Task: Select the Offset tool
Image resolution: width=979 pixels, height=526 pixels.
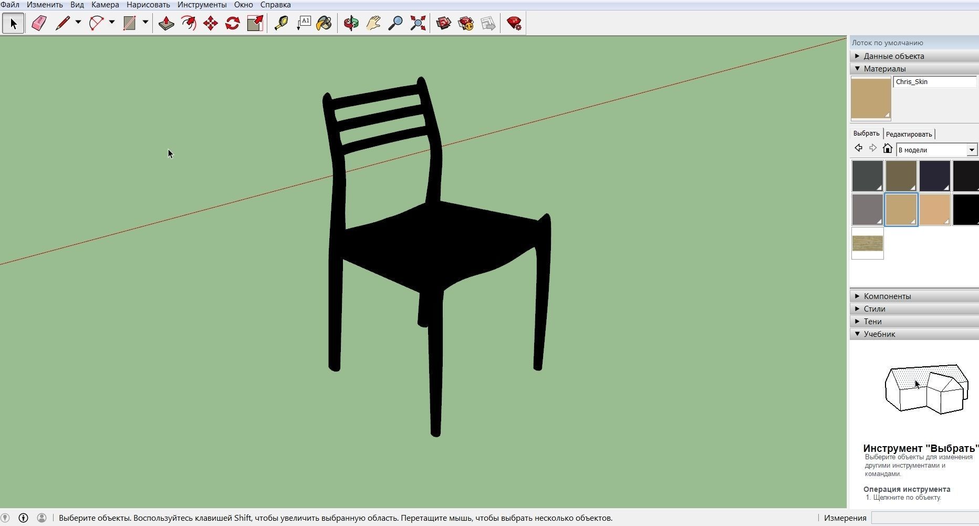Action: [189, 23]
